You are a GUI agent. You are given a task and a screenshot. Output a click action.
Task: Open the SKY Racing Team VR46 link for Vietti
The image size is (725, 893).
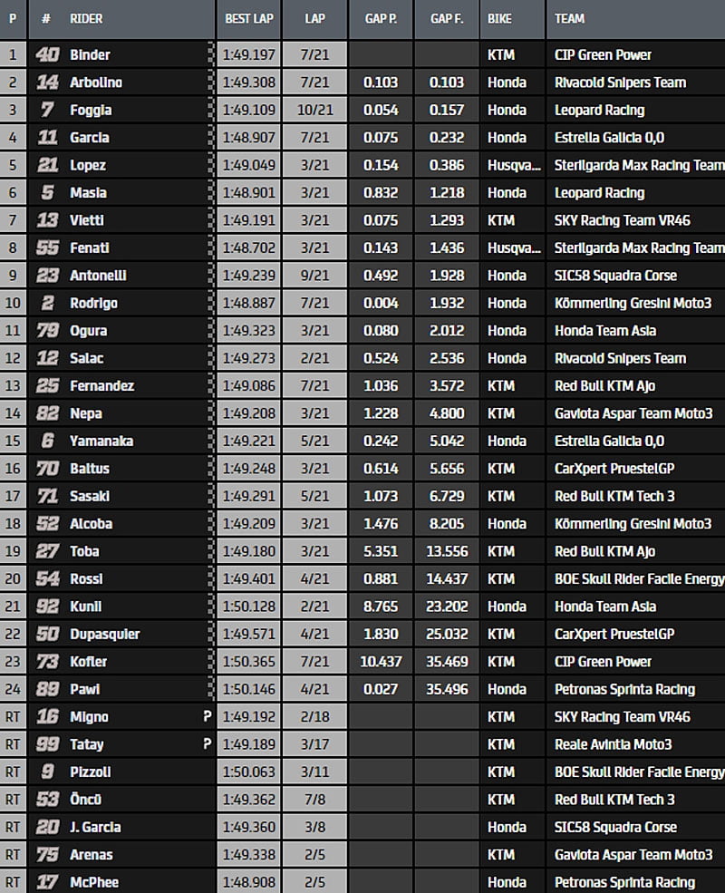point(622,220)
